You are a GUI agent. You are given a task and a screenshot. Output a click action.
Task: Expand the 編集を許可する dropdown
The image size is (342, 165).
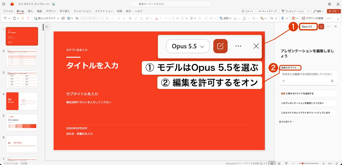(290, 68)
